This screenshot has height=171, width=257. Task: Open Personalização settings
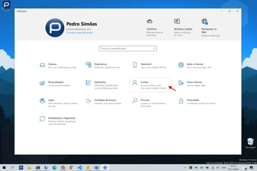(56, 83)
